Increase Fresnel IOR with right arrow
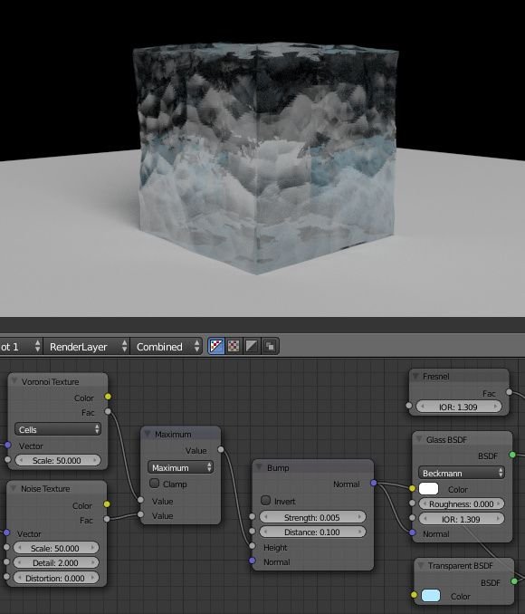 [496, 407]
